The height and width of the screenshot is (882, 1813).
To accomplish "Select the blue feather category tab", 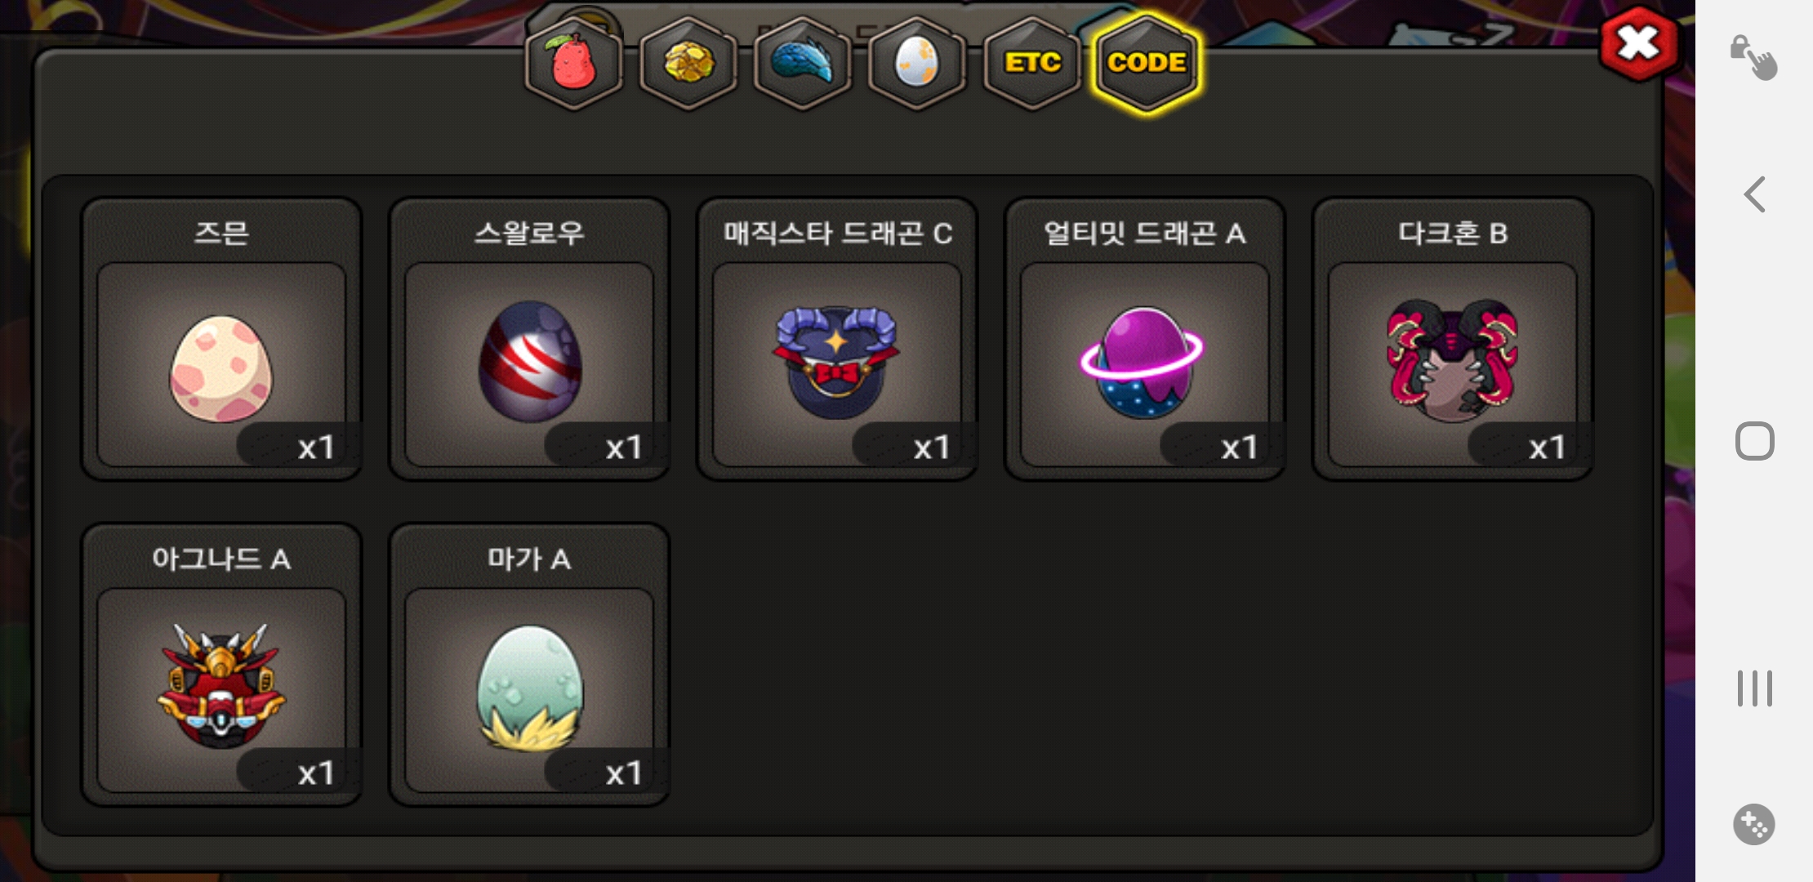I will (803, 63).
